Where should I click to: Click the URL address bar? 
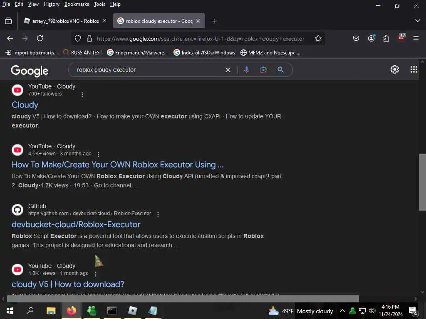(201, 39)
